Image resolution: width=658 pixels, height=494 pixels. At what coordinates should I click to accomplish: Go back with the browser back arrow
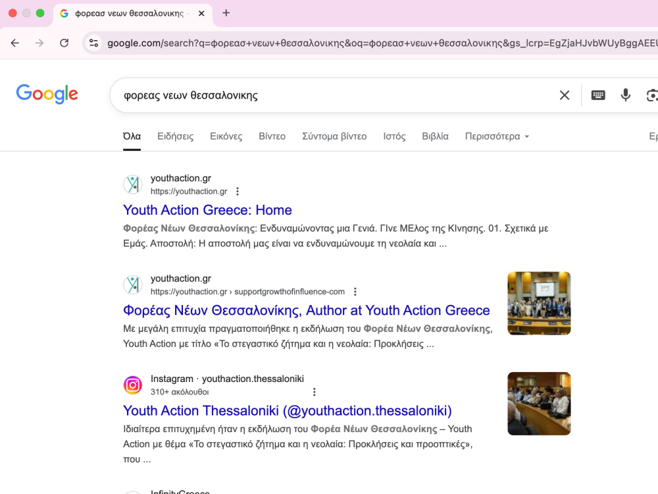tap(15, 43)
